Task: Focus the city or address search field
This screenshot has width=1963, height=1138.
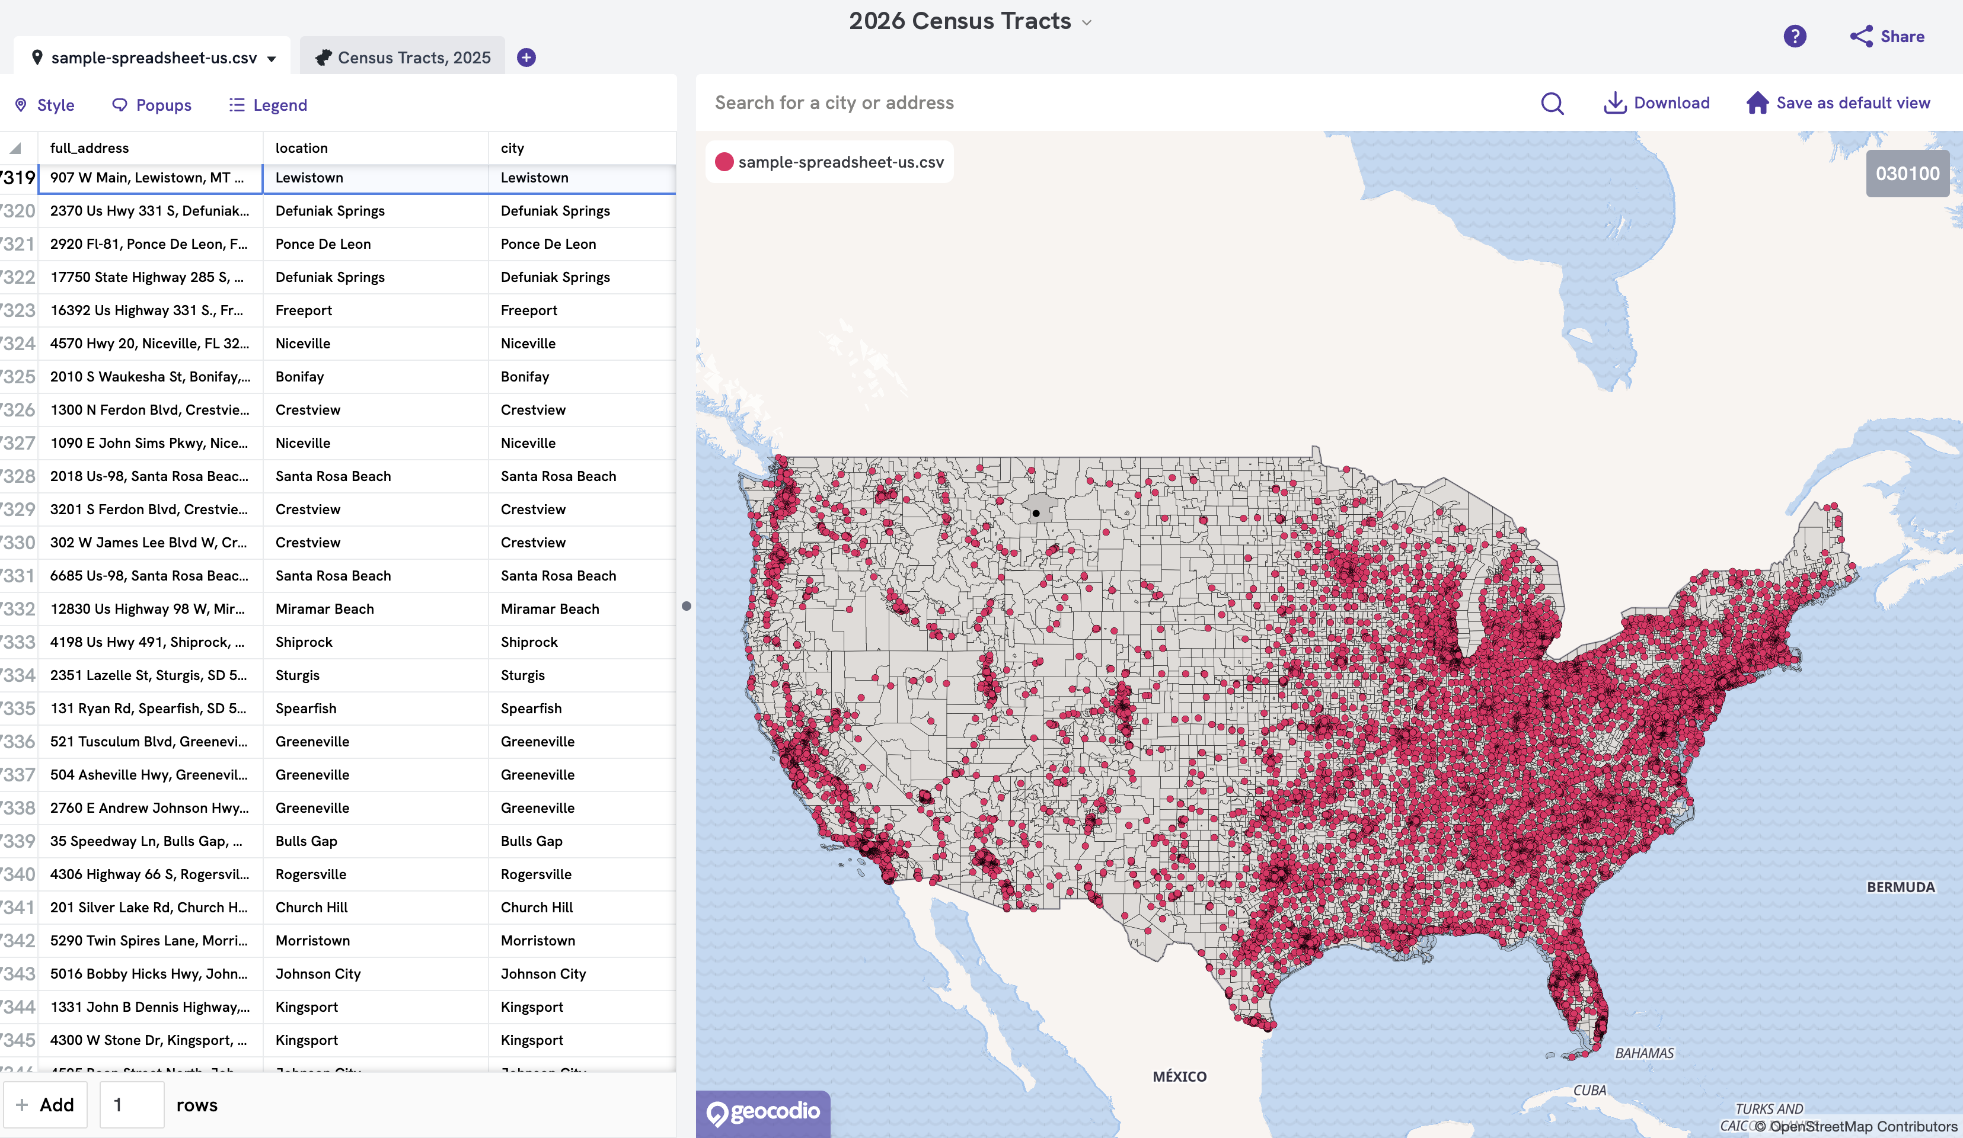Action: (1114, 102)
